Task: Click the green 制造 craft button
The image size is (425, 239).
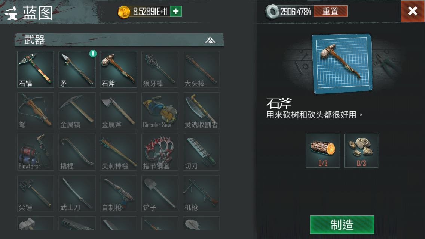Action: pos(342,225)
